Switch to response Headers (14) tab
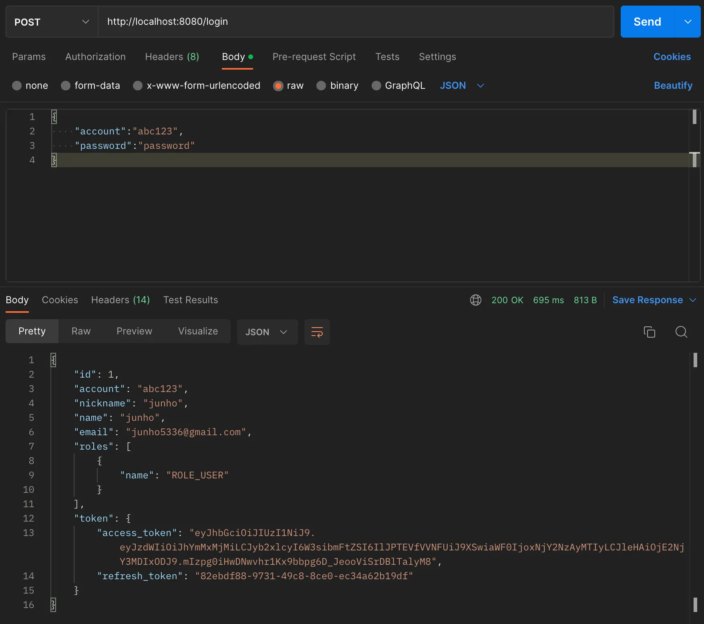 [x=120, y=300]
